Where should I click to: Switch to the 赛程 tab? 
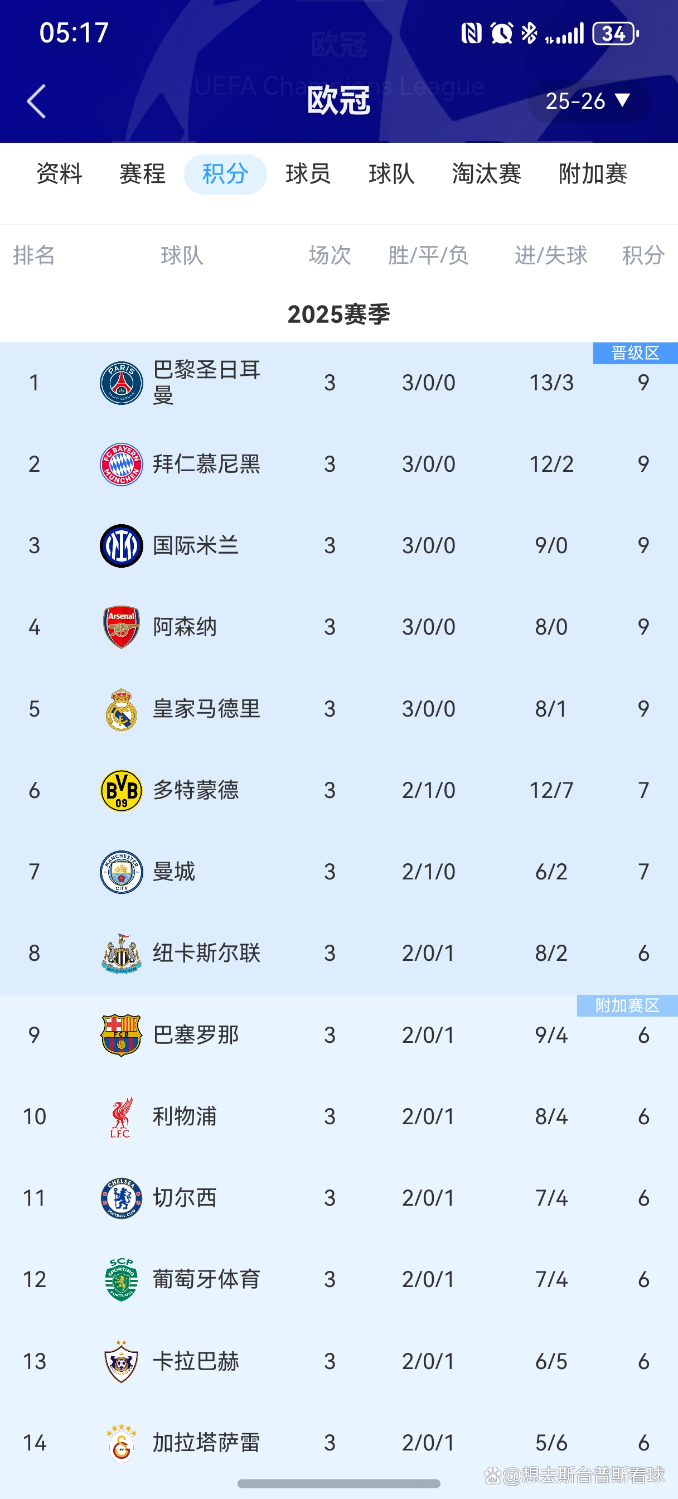tap(143, 174)
